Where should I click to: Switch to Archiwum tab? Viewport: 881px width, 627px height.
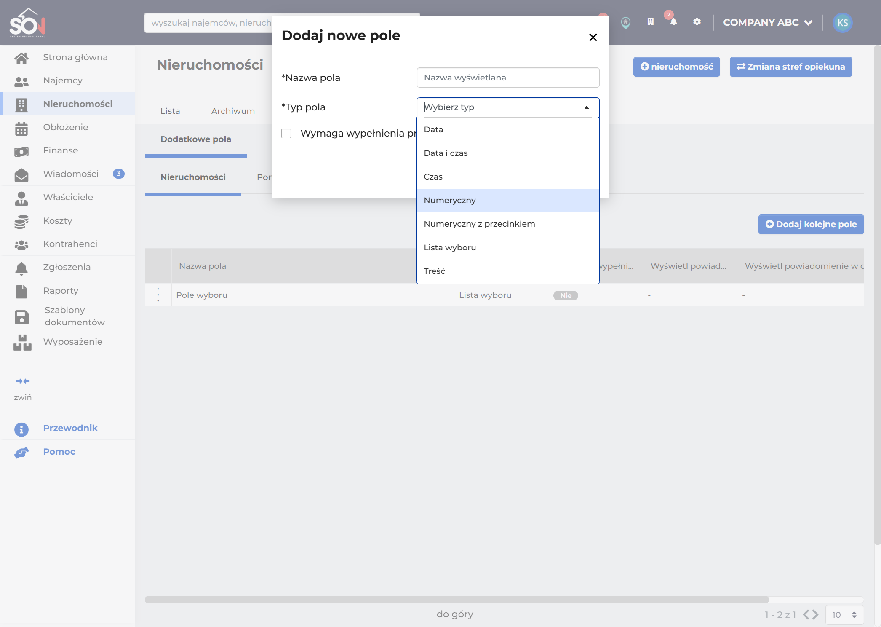click(x=233, y=111)
